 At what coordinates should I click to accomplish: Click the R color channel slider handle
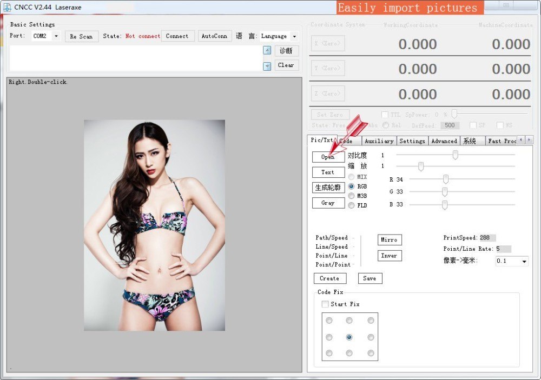445,179
